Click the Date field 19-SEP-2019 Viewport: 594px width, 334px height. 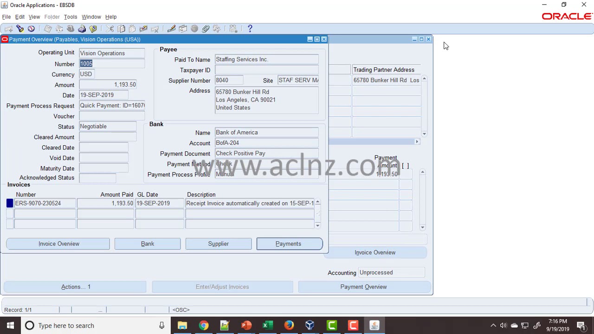103,95
